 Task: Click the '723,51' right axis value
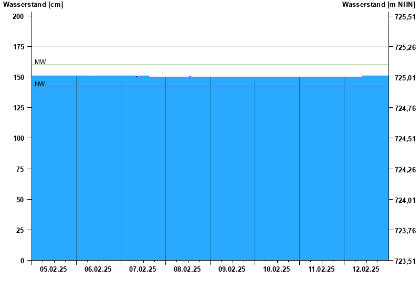[x=405, y=261]
